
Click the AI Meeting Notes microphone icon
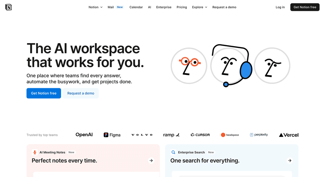[x=35, y=152]
